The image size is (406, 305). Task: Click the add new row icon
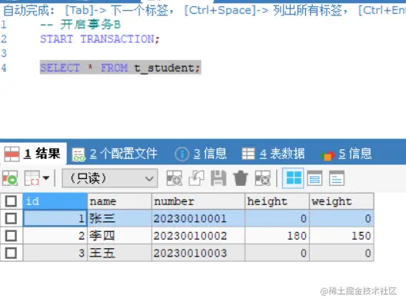tap(10, 178)
